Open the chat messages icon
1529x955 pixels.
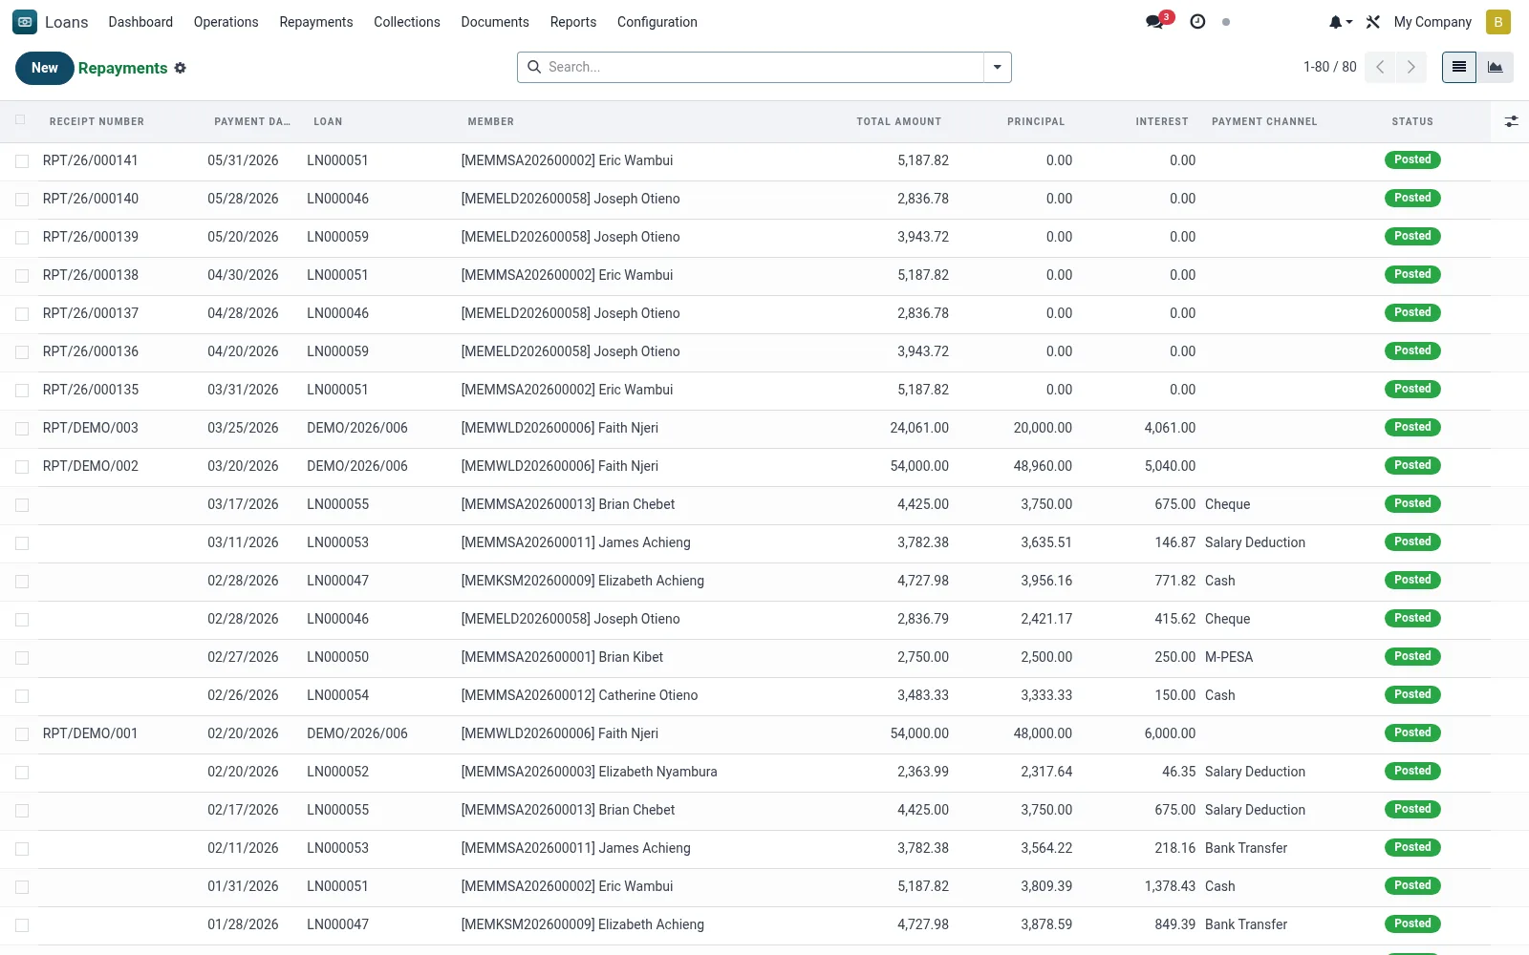1155,22
